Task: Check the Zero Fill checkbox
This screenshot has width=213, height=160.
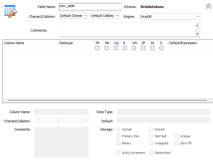Action: click(176, 143)
